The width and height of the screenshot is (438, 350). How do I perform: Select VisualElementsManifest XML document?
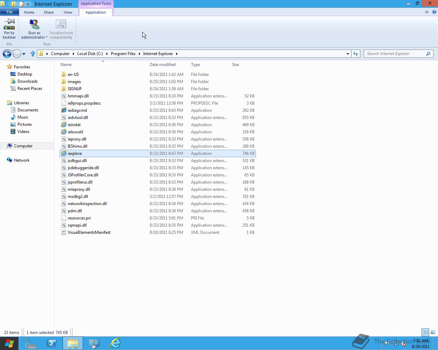pos(158,232)
